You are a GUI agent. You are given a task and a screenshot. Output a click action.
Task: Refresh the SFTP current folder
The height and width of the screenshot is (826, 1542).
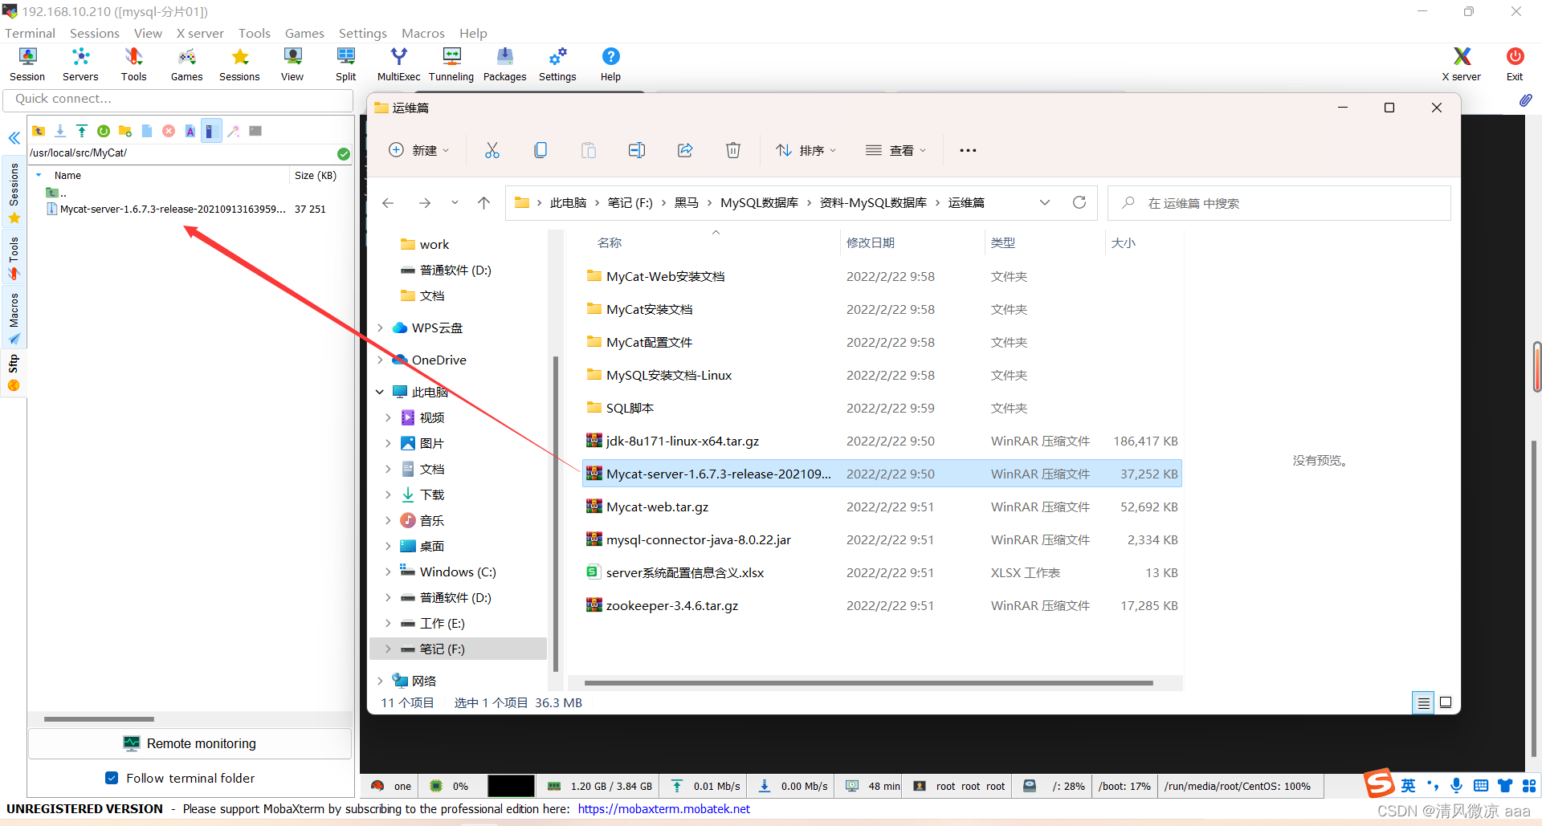(104, 131)
